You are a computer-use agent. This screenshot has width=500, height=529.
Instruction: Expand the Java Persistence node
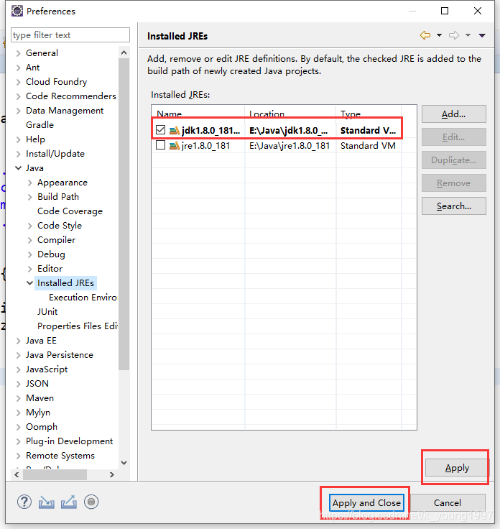coord(18,355)
